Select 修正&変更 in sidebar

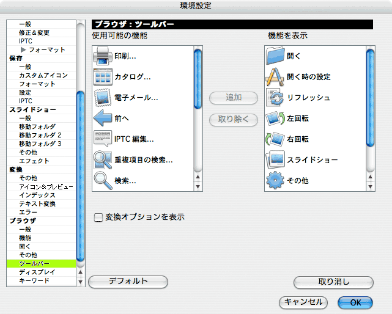point(41,32)
